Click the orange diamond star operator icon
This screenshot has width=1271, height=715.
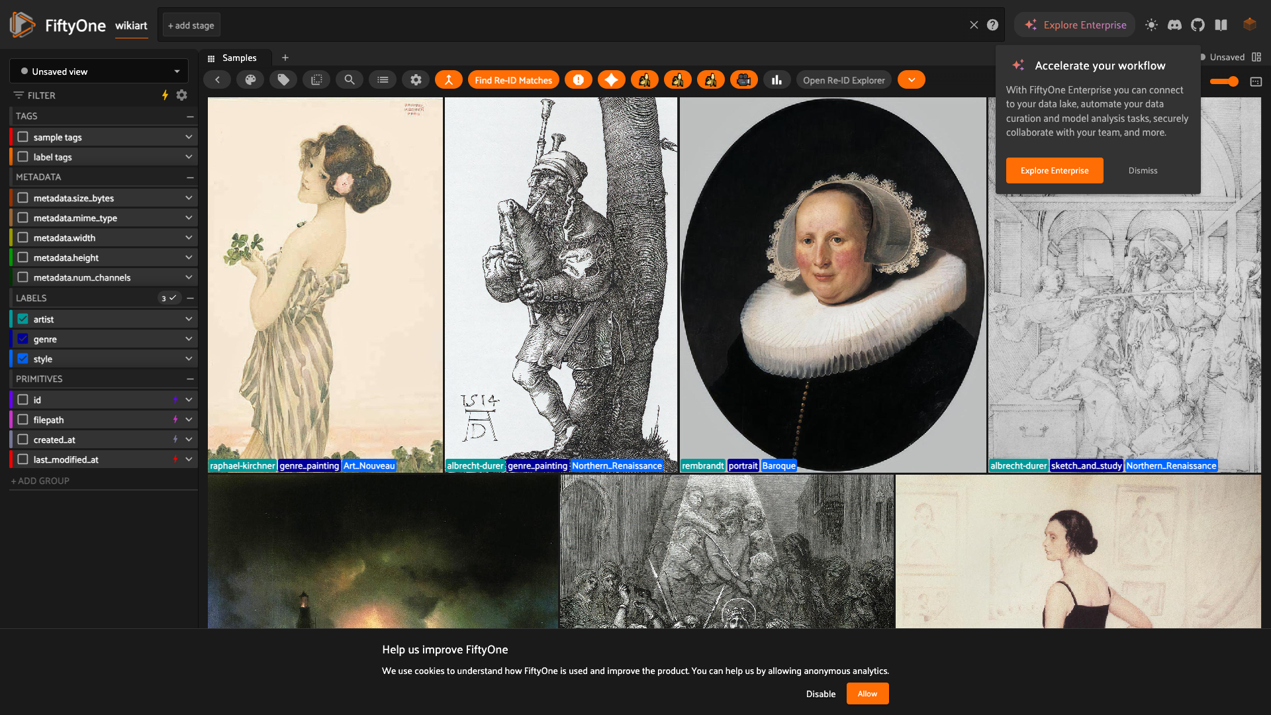[612, 80]
